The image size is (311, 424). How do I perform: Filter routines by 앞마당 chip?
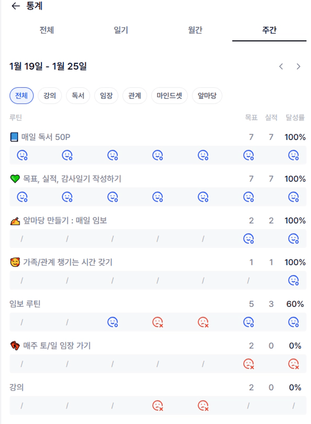207,96
